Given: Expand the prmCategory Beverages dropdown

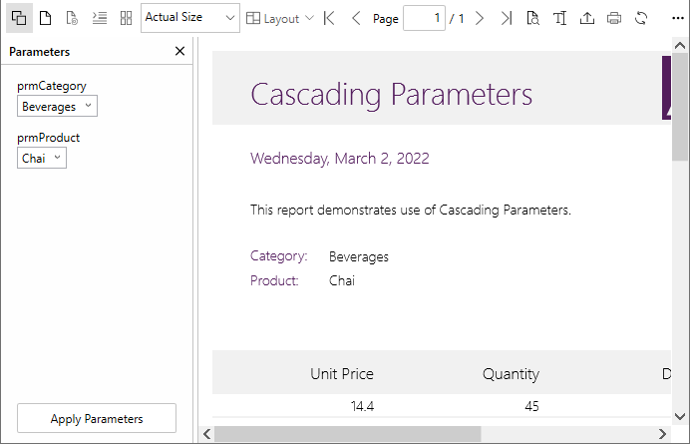Looking at the screenshot, I should click(57, 107).
